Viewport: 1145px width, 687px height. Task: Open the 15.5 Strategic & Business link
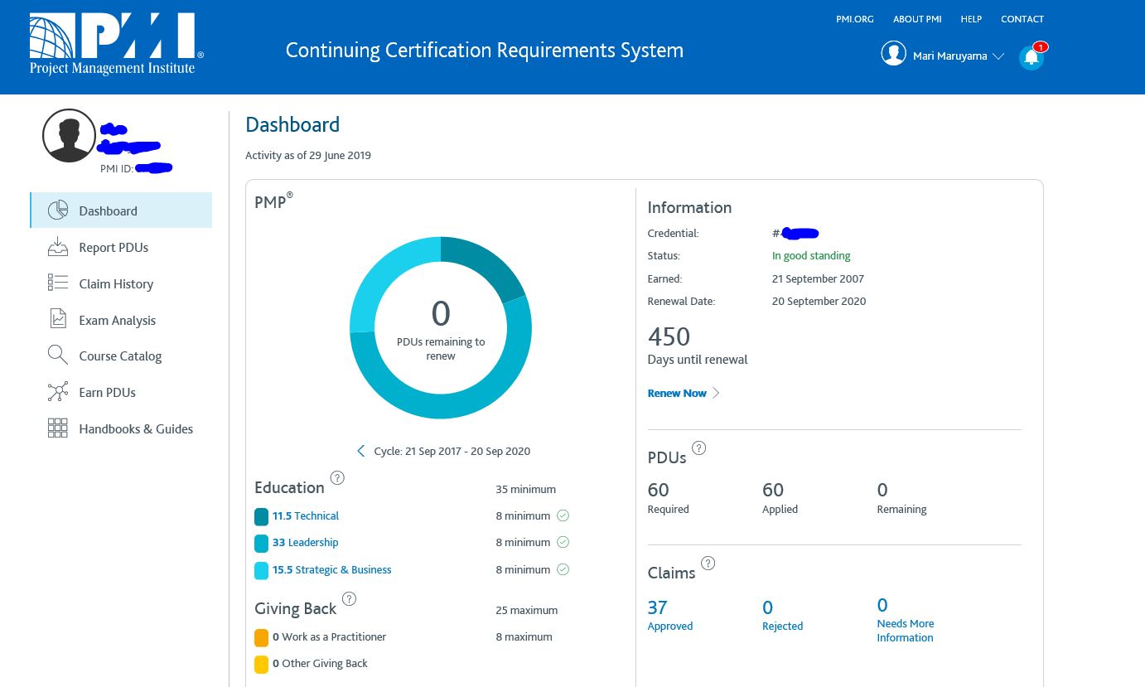(x=332, y=569)
